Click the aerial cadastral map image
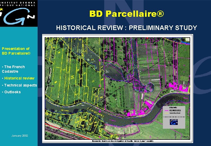The height and width of the screenshot is (146, 211). [x=117, y=88]
